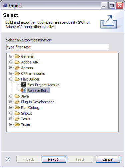The image size is (125, 168).
Task: Select the Adobe AIR label
Action: [30, 62]
